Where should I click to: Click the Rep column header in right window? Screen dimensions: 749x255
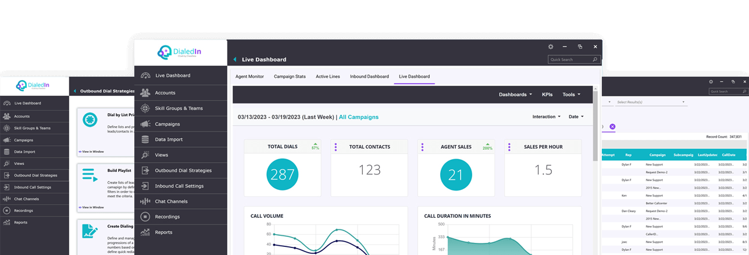(628, 155)
